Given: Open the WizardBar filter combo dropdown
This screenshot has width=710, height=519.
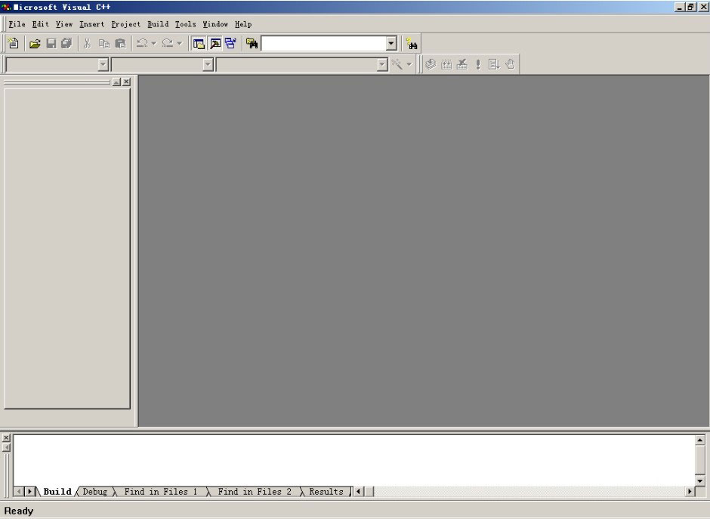Looking at the screenshot, I should click(208, 65).
